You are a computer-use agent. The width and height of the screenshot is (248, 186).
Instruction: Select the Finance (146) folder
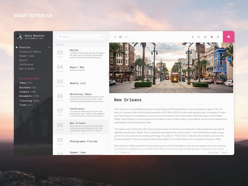(x=28, y=92)
